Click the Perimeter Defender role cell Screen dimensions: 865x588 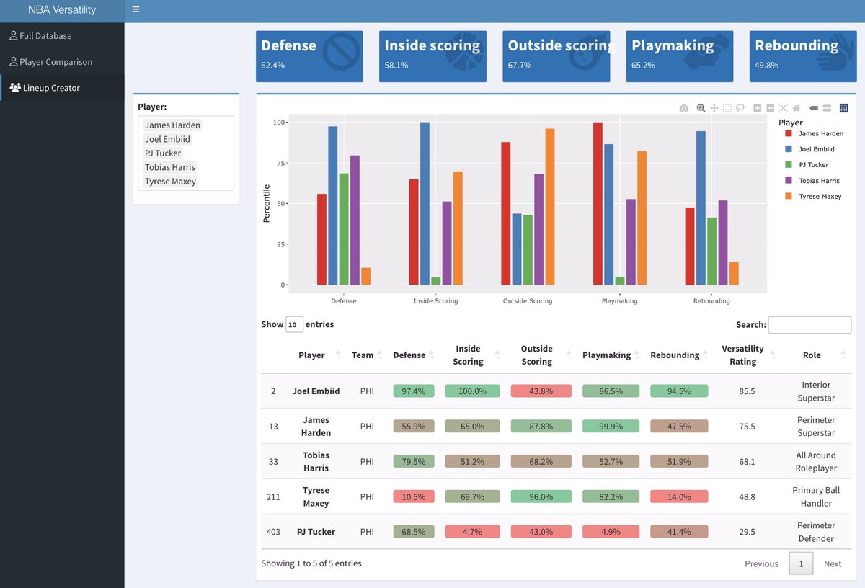coord(816,532)
